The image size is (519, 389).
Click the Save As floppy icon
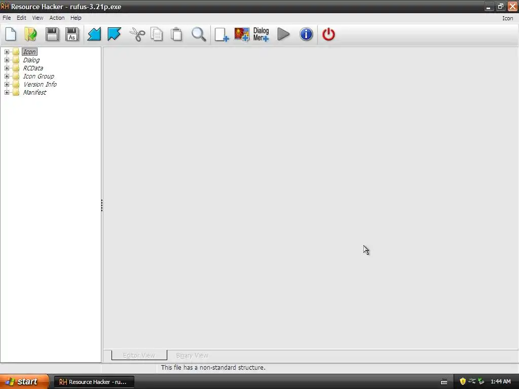(72, 34)
